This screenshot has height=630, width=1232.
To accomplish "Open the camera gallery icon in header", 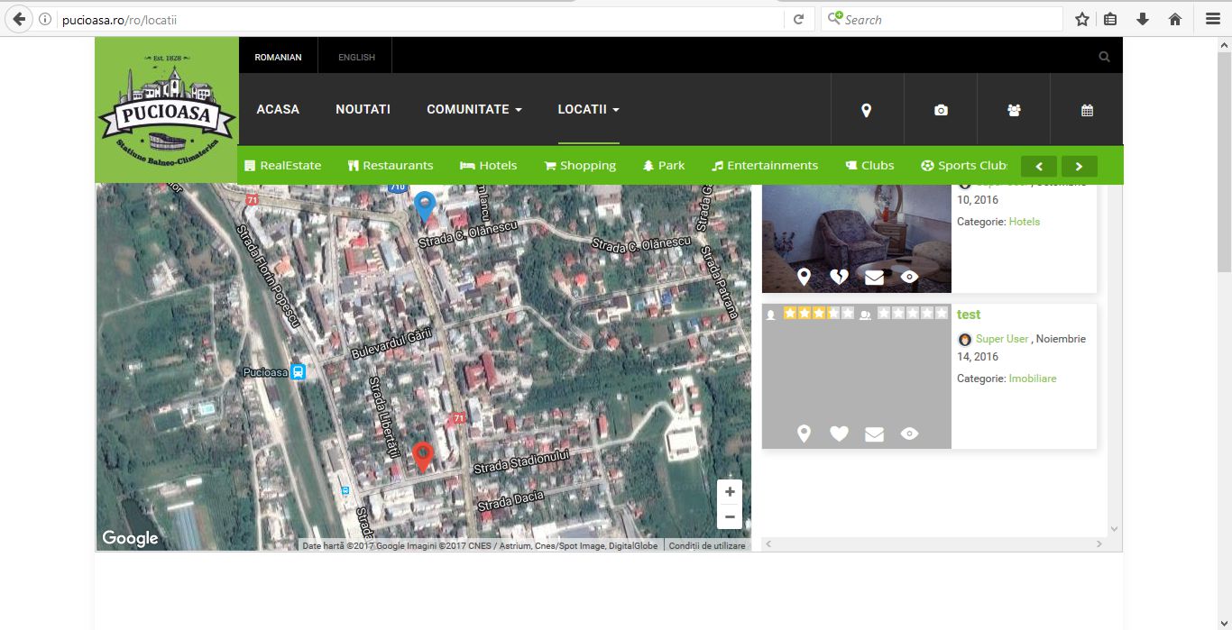I will point(941,110).
